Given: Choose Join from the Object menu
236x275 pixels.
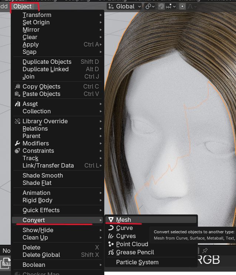Looking at the screenshot, I should pos(28,76).
